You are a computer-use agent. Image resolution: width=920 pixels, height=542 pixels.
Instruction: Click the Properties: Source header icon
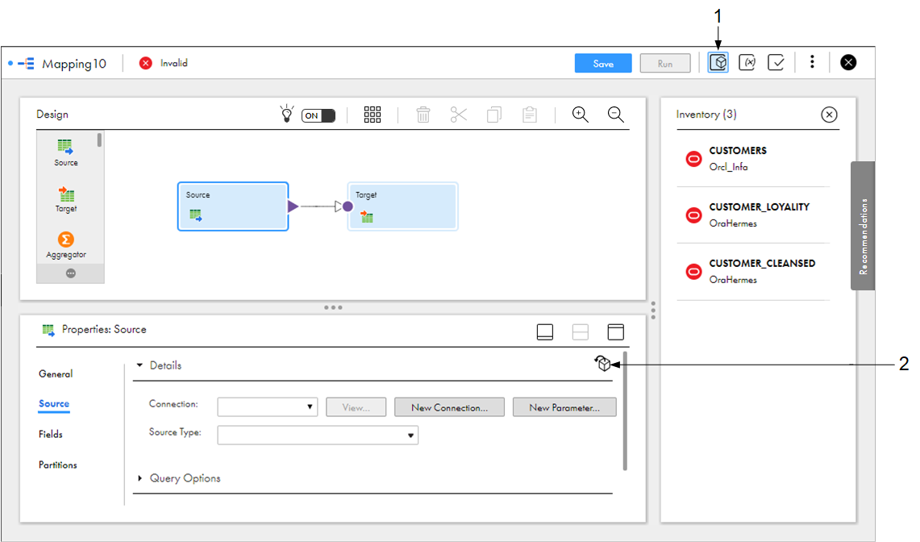(x=48, y=330)
